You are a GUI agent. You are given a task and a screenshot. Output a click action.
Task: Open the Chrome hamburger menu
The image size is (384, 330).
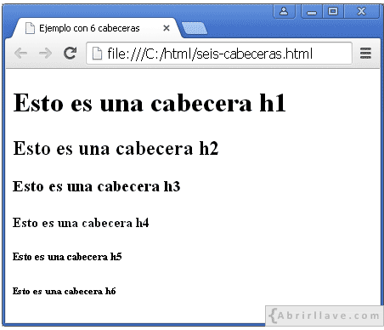(365, 53)
